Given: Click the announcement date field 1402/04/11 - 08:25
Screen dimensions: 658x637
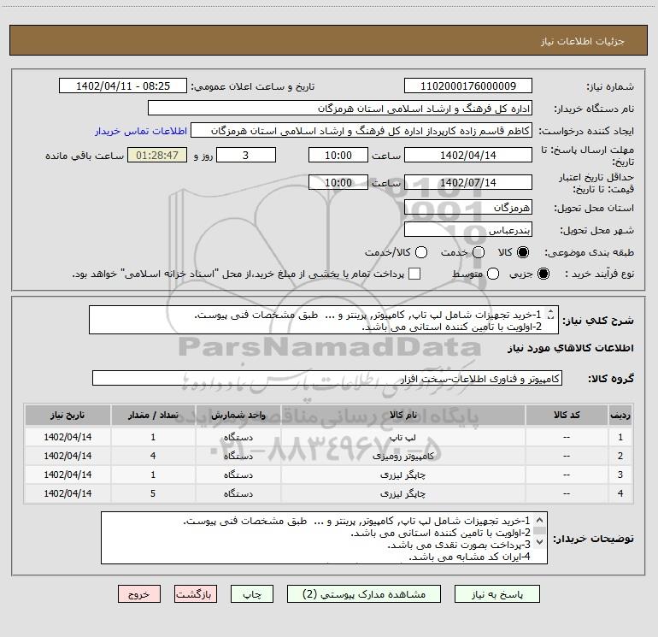Looking at the screenshot, I should [123, 86].
